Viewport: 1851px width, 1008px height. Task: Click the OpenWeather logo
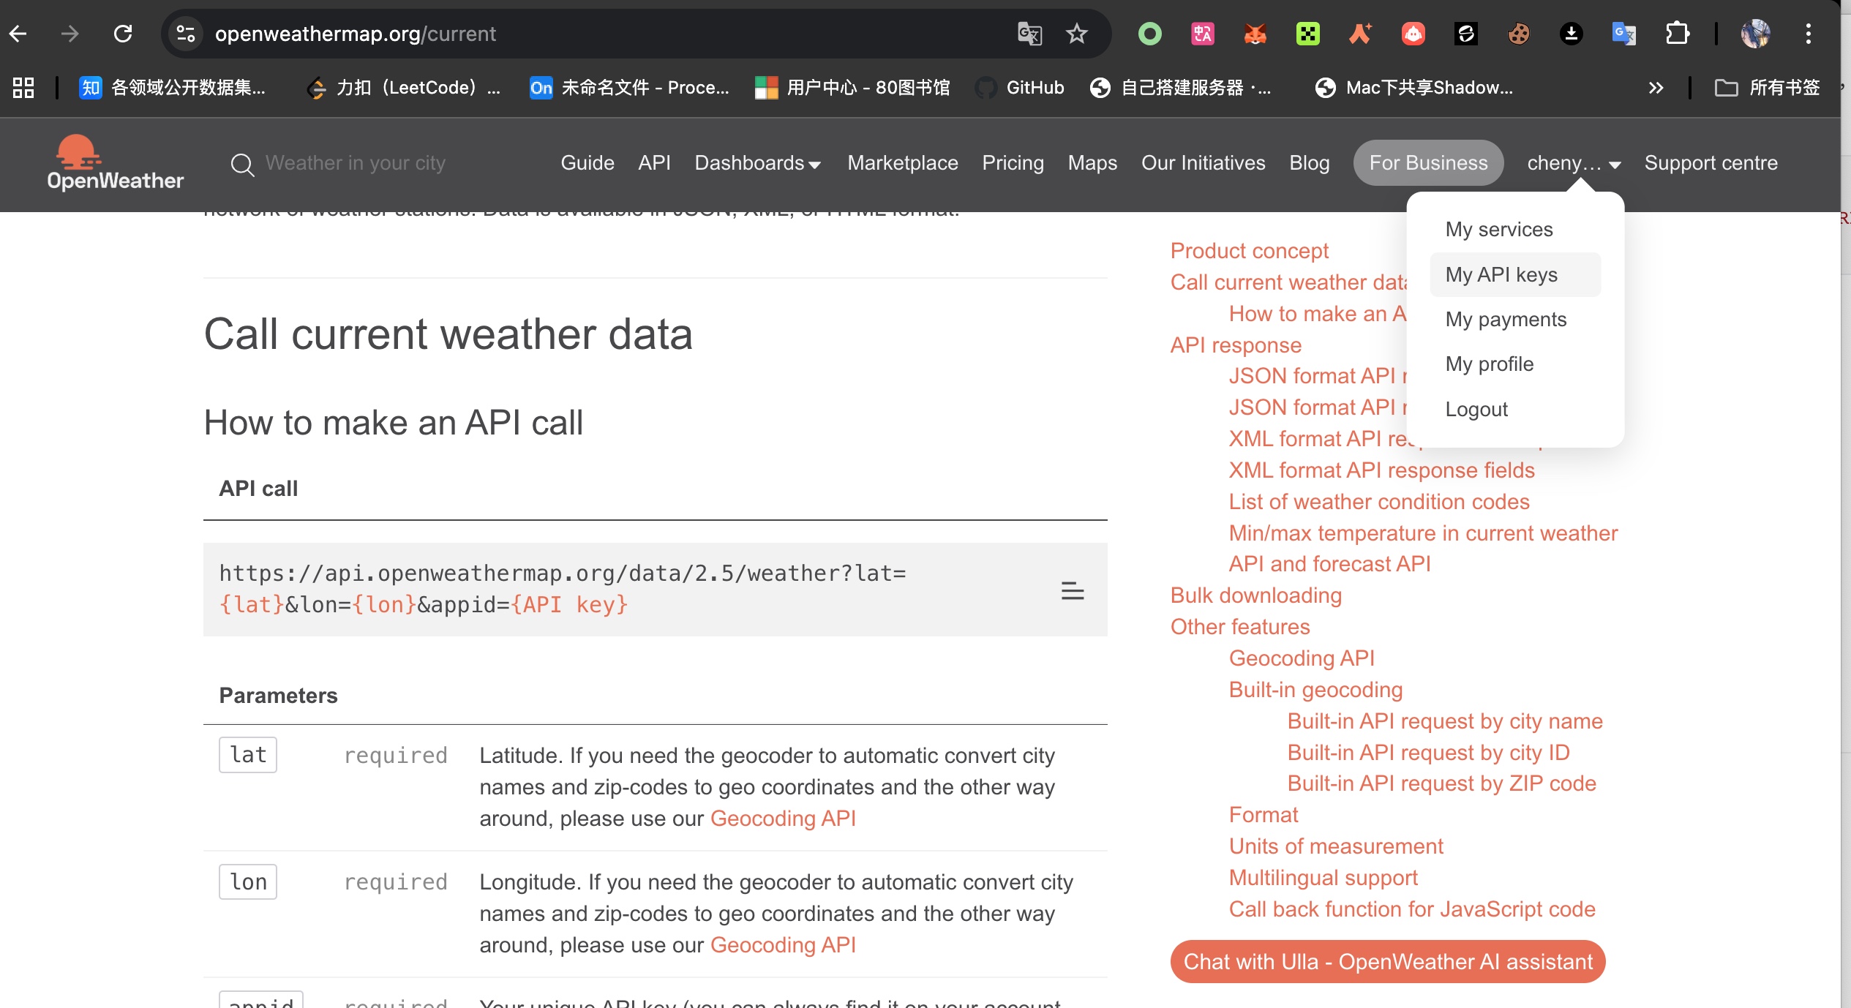[x=115, y=163]
